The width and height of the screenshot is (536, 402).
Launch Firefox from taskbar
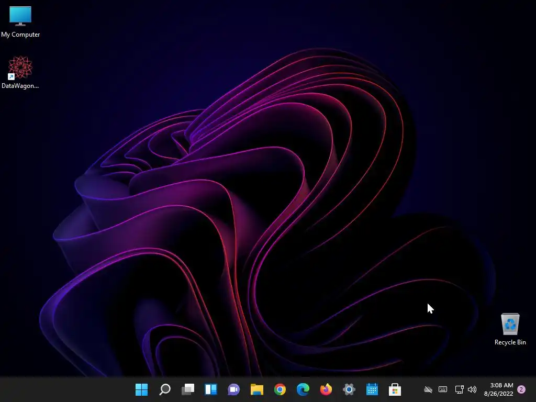326,389
